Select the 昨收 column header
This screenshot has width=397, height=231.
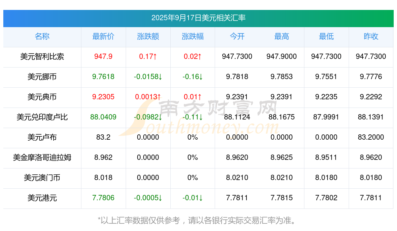371,36
